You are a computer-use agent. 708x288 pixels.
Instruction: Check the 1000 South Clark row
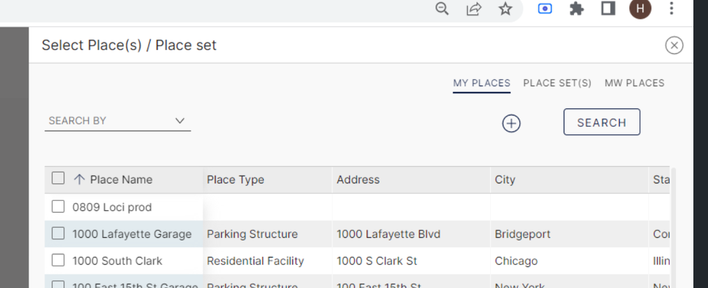(x=58, y=261)
